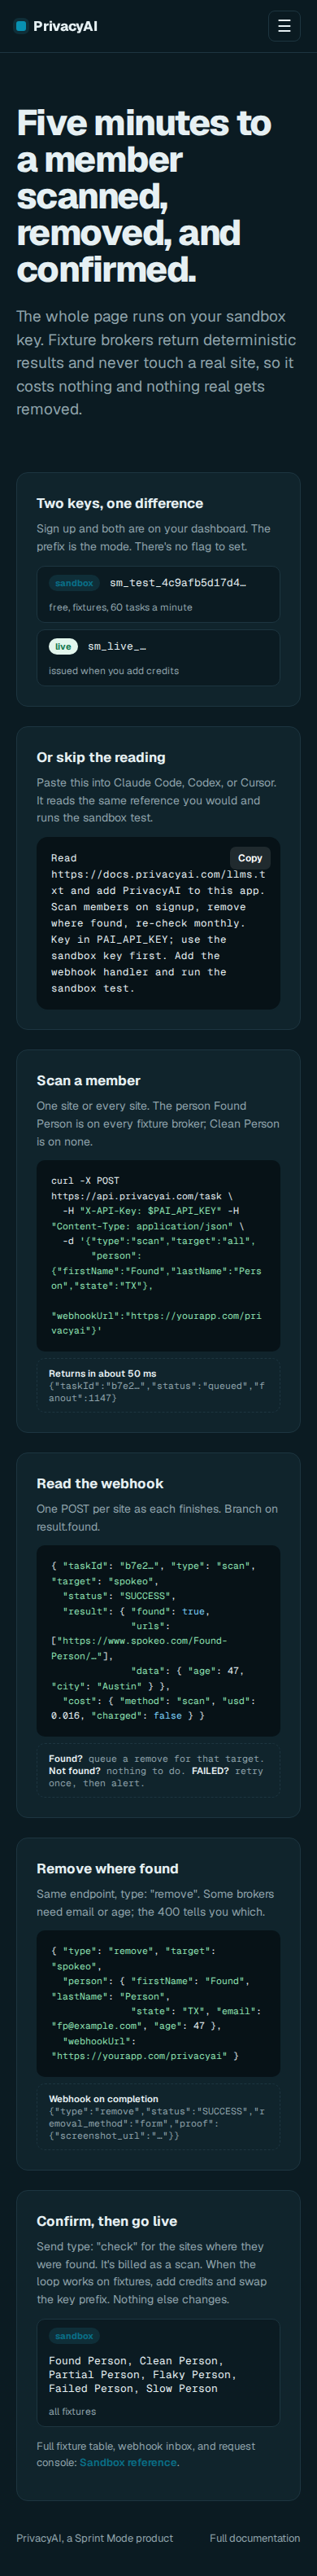
Task: Click the webhook JSON payload code block
Action: click(x=158, y=1640)
